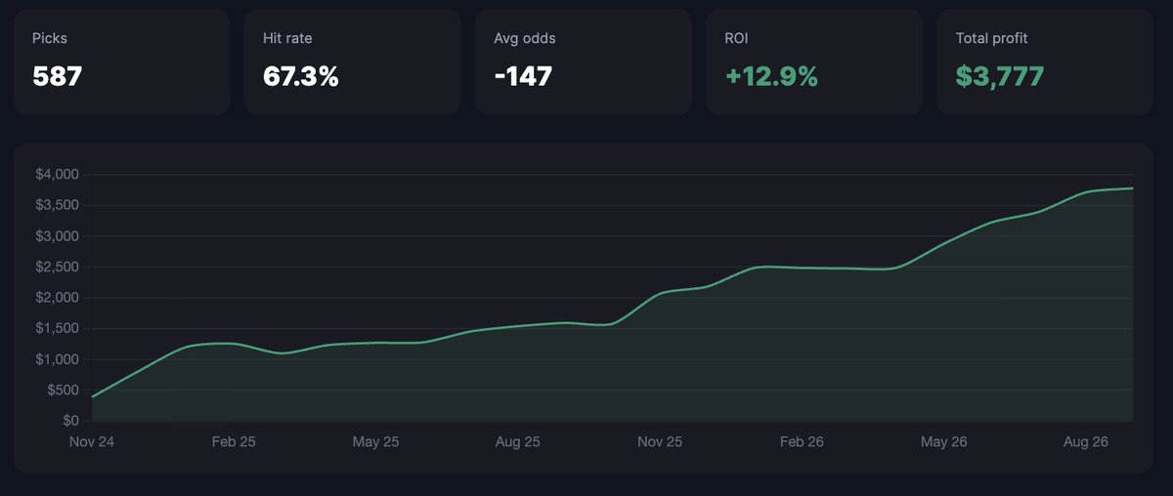Click the ROI label
Screen dimensions: 1173x496
736,38
